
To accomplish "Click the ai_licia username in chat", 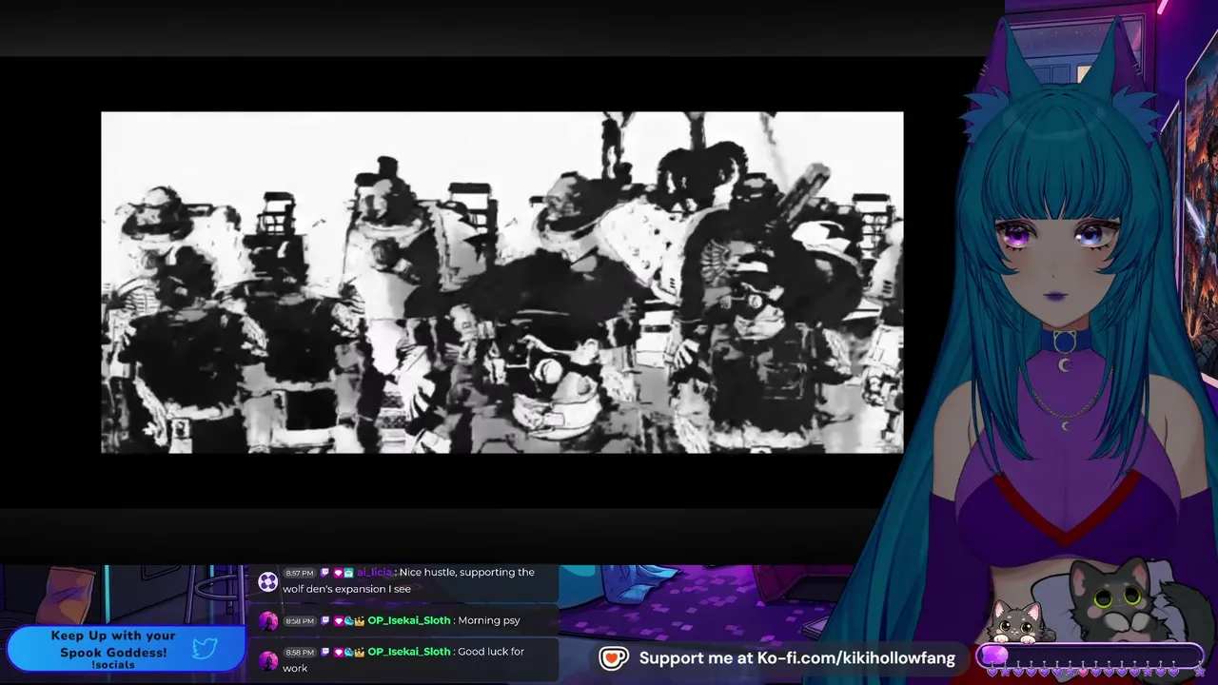I will [x=374, y=573].
